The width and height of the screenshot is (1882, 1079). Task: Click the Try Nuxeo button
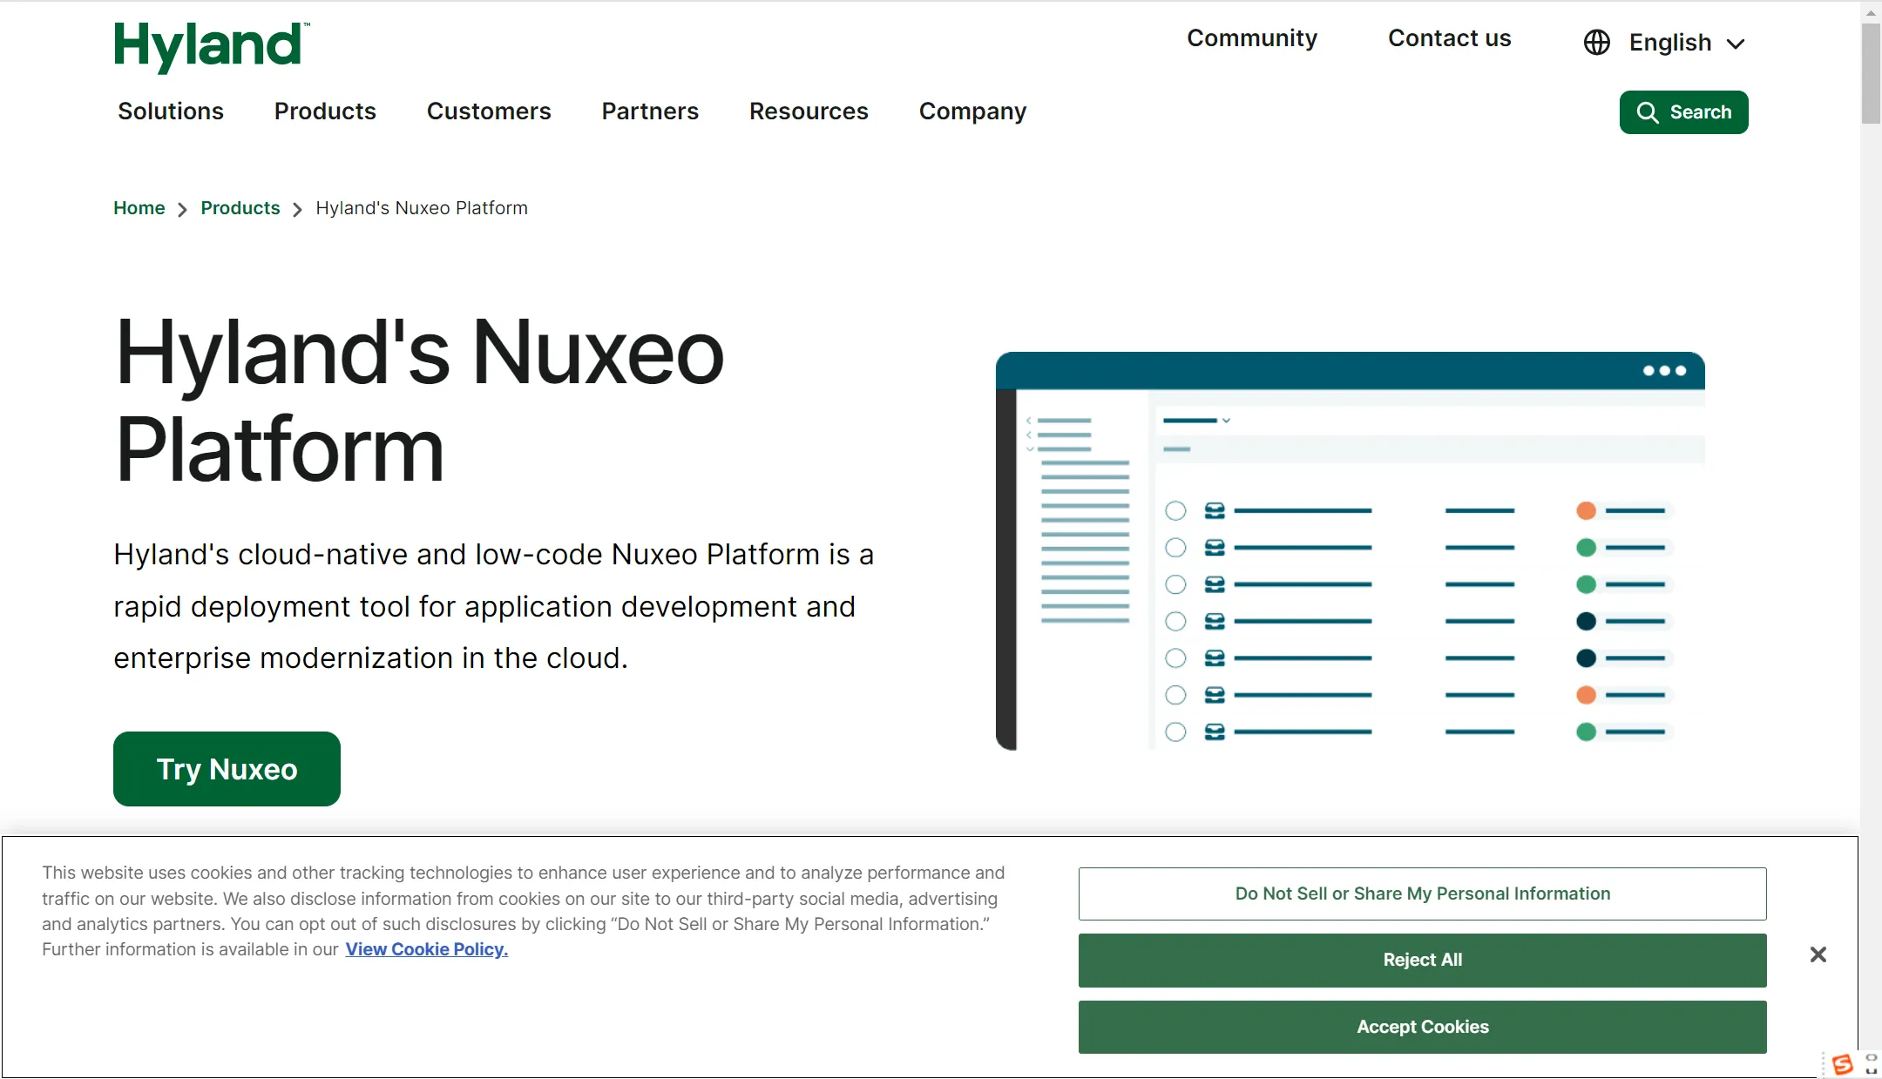(x=227, y=767)
